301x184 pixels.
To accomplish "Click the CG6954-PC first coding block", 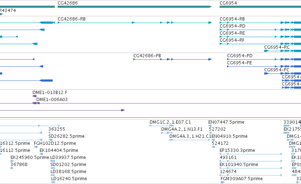I will click(x=266, y=73).
